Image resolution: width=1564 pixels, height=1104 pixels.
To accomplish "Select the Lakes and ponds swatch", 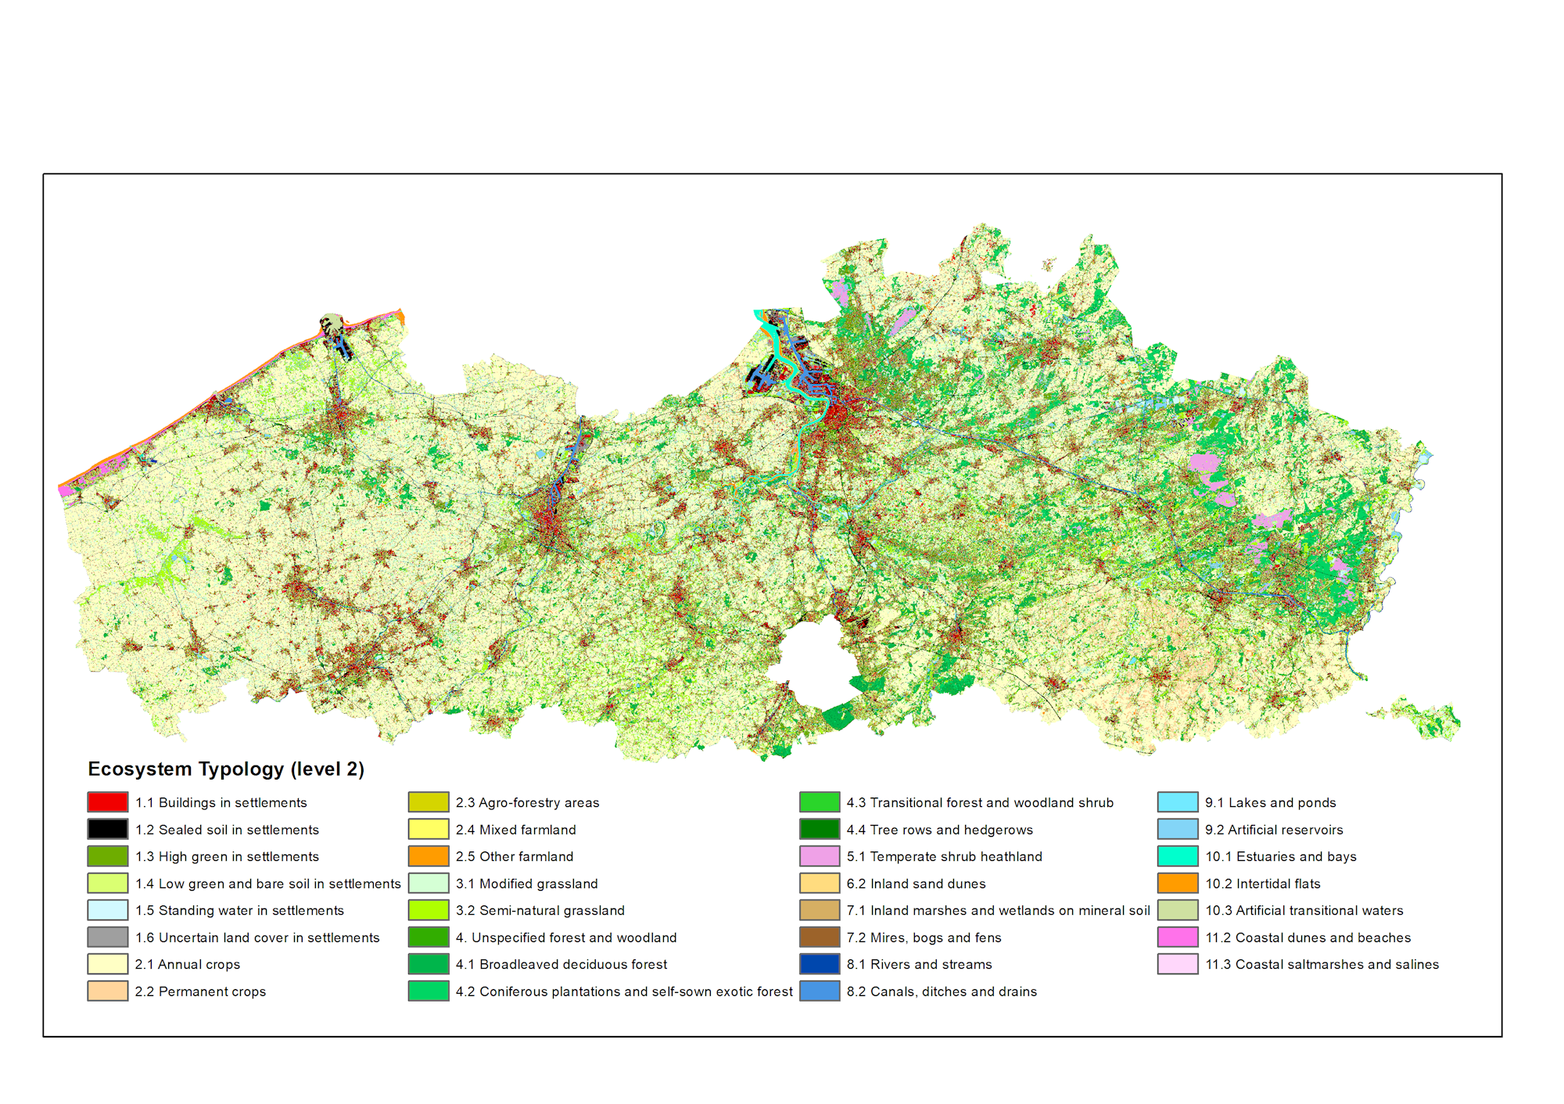I will (x=1178, y=802).
